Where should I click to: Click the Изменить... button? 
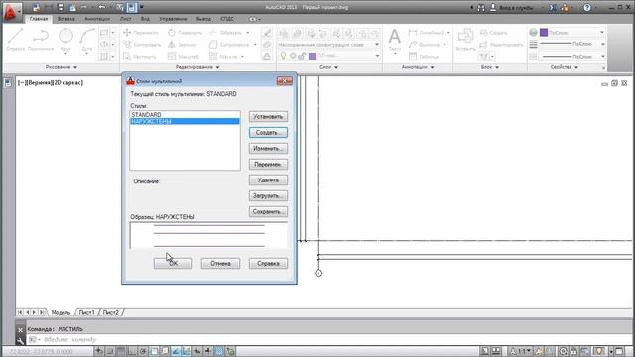coord(268,149)
